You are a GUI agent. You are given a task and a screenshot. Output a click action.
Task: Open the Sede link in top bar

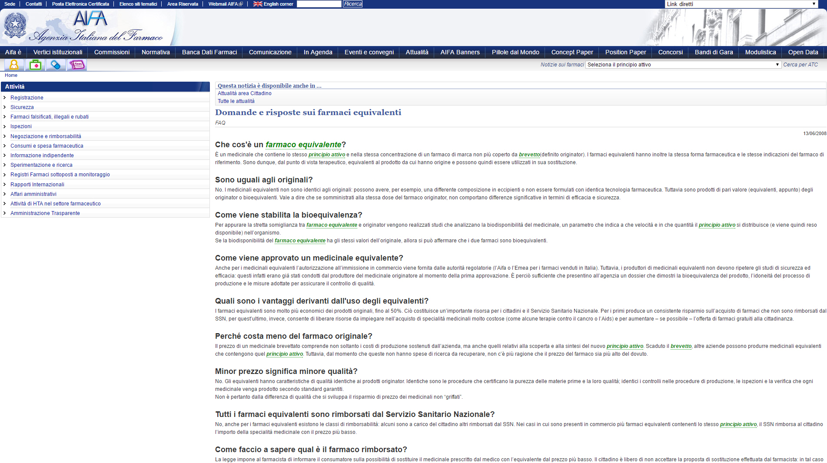coord(10,4)
